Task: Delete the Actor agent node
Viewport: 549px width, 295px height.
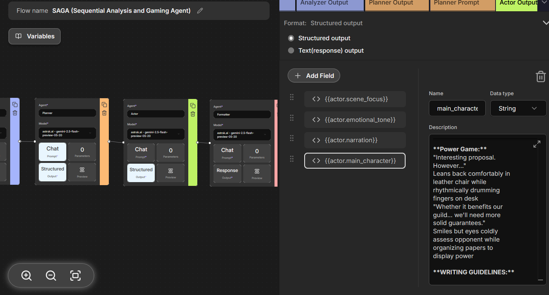Action: (x=193, y=114)
